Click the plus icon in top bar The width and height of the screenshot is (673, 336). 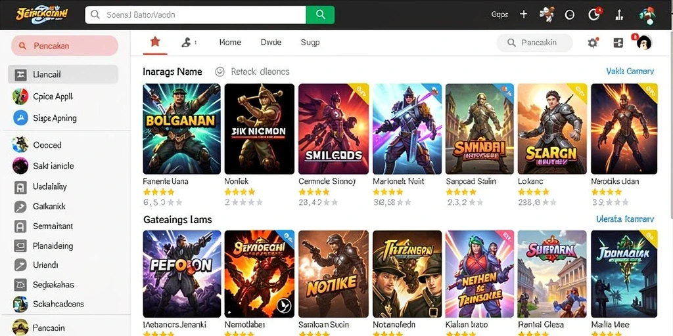(523, 14)
